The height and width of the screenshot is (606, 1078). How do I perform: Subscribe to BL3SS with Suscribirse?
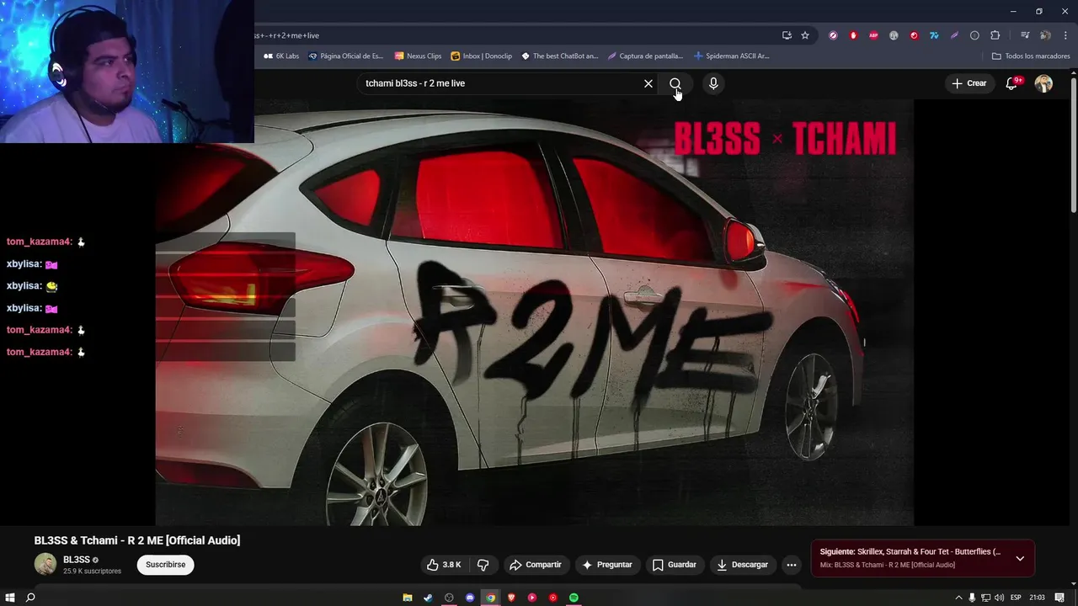(165, 565)
